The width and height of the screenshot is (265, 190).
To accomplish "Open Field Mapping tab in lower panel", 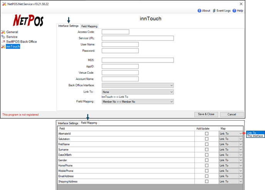I will (x=89, y=123).
